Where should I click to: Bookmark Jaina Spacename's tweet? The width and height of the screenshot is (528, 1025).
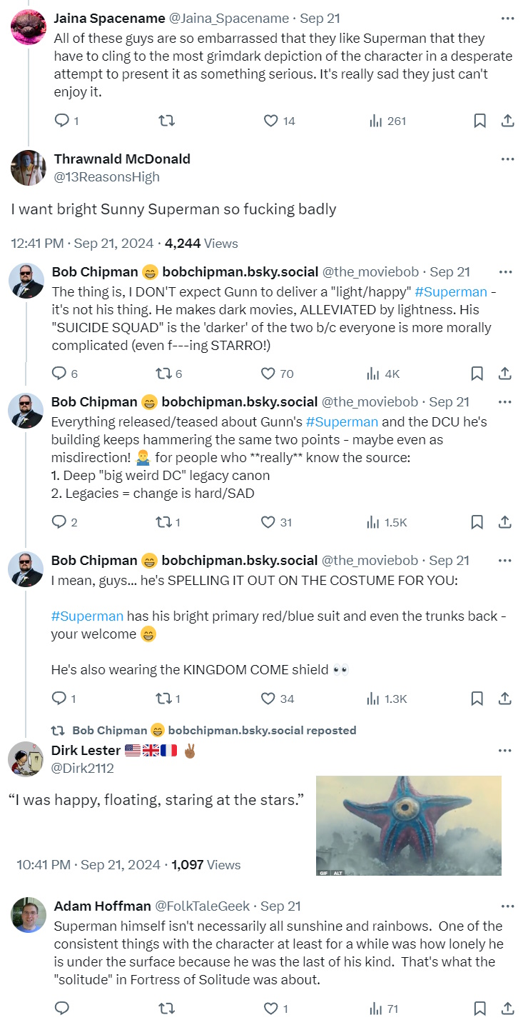click(x=480, y=121)
